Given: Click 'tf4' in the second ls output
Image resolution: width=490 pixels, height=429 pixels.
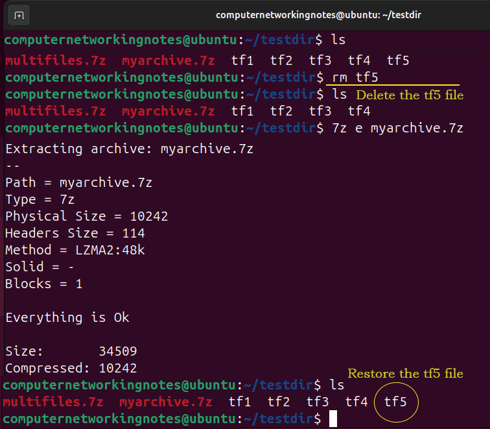Looking at the screenshot, I should click(359, 111).
